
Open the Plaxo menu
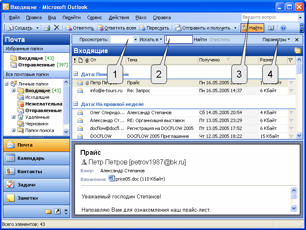tap(141, 17)
